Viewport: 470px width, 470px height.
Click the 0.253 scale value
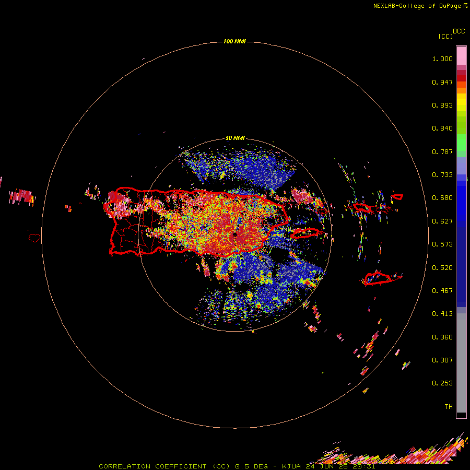point(442,383)
